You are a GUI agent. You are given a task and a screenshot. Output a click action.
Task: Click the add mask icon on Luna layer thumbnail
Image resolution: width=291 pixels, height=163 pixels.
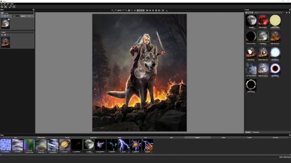pyautogui.click(x=9, y=19)
